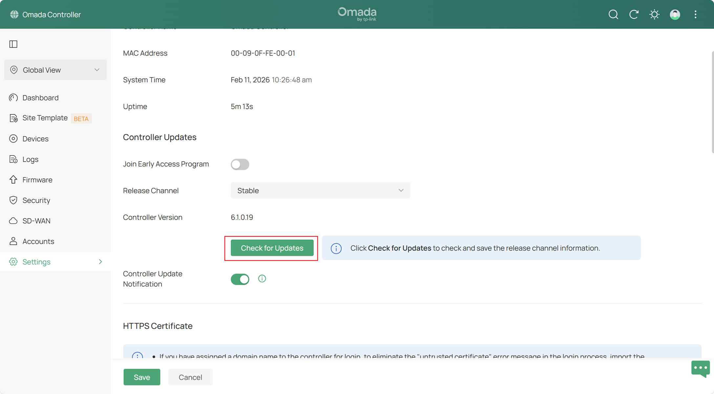Open the three-dot more options menu
Viewport: 714px width, 394px height.
[x=695, y=14]
